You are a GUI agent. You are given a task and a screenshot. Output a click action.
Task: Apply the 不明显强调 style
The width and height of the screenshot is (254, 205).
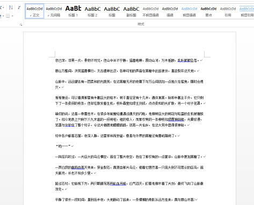(150, 11)
